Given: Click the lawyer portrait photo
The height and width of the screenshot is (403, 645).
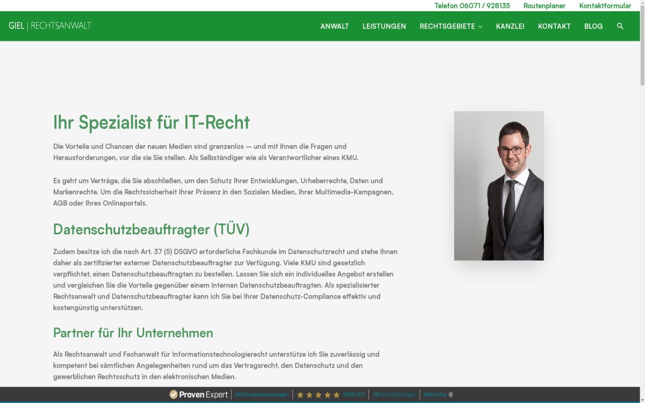Looking at the screenshot, I should (499, 185).
